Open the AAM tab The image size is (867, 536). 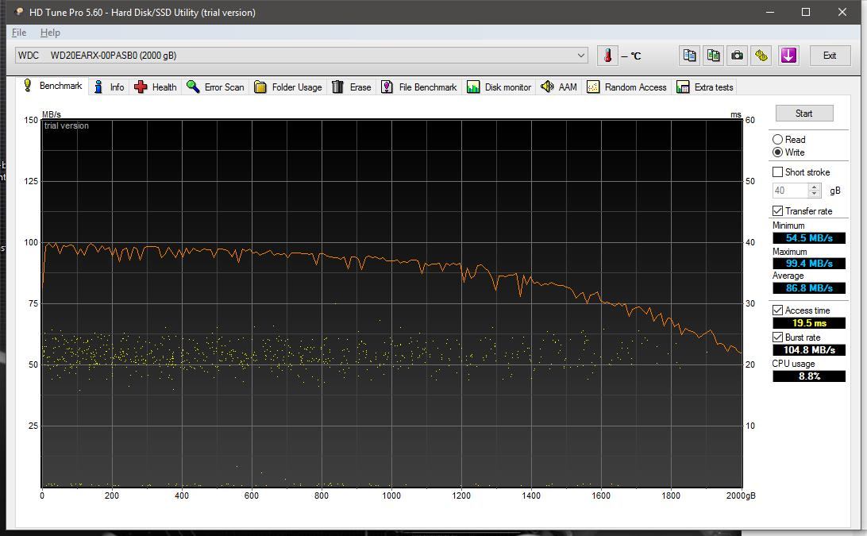[559, 87]
